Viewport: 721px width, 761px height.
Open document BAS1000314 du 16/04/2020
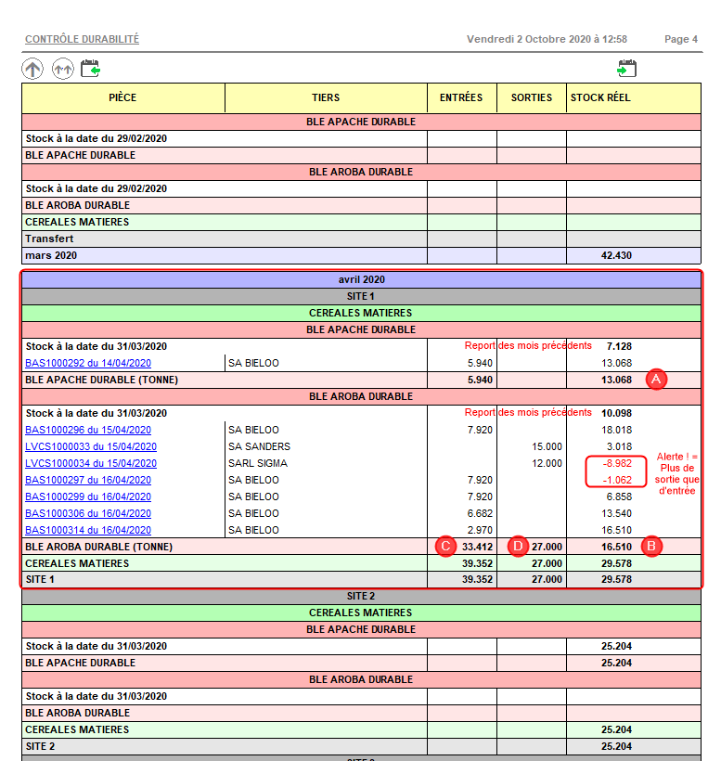88,530
